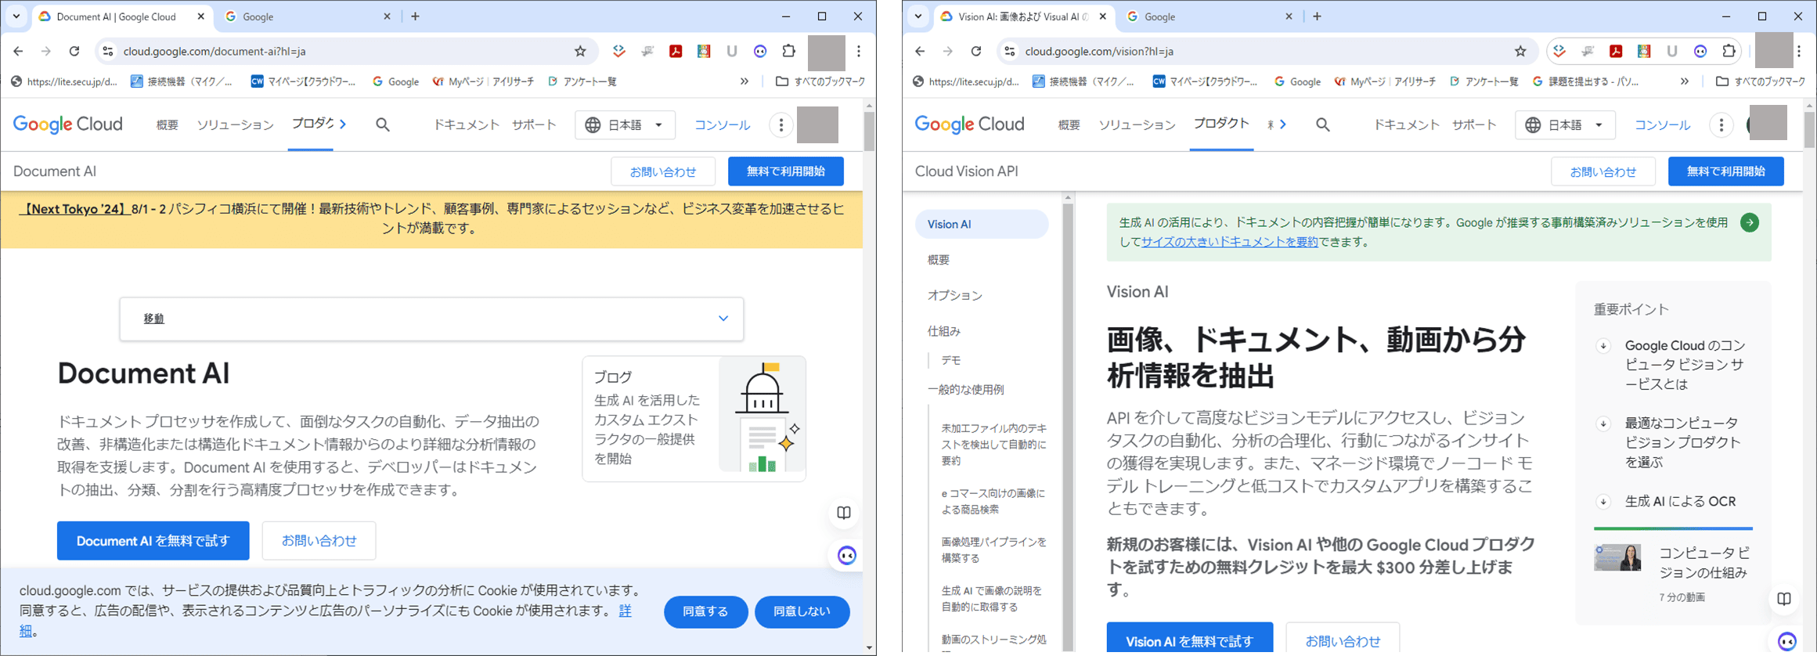Open 概要 menu in right window header
The image size is (1817, 656).
click(x=1069, y=124)
